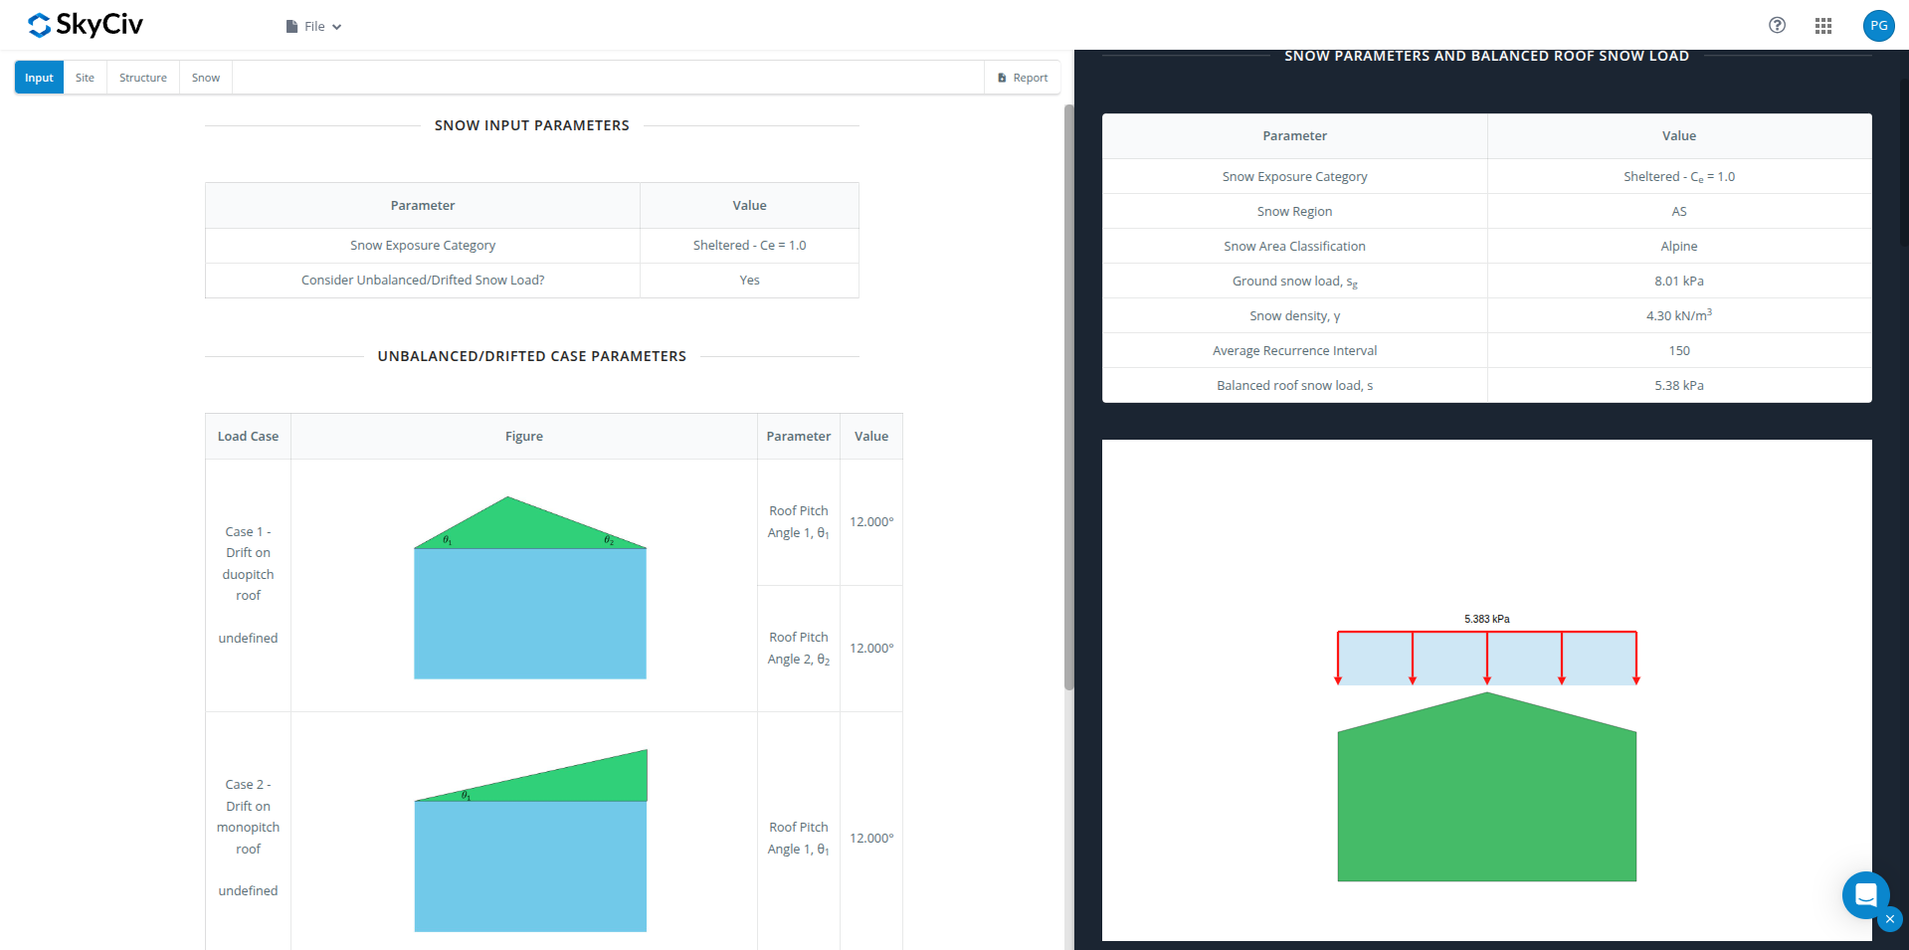Switch to the Site tab
The height and width of the screenshot is (950, 1909).
85,78
